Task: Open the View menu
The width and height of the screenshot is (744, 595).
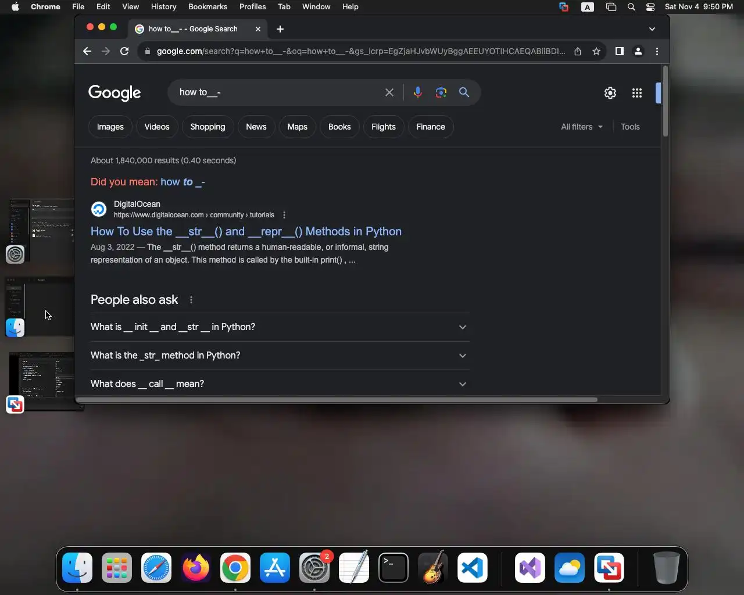Action: 130,7
